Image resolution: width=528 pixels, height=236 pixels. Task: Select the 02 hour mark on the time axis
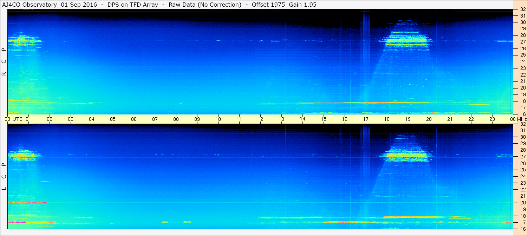[x=50, y=119]
